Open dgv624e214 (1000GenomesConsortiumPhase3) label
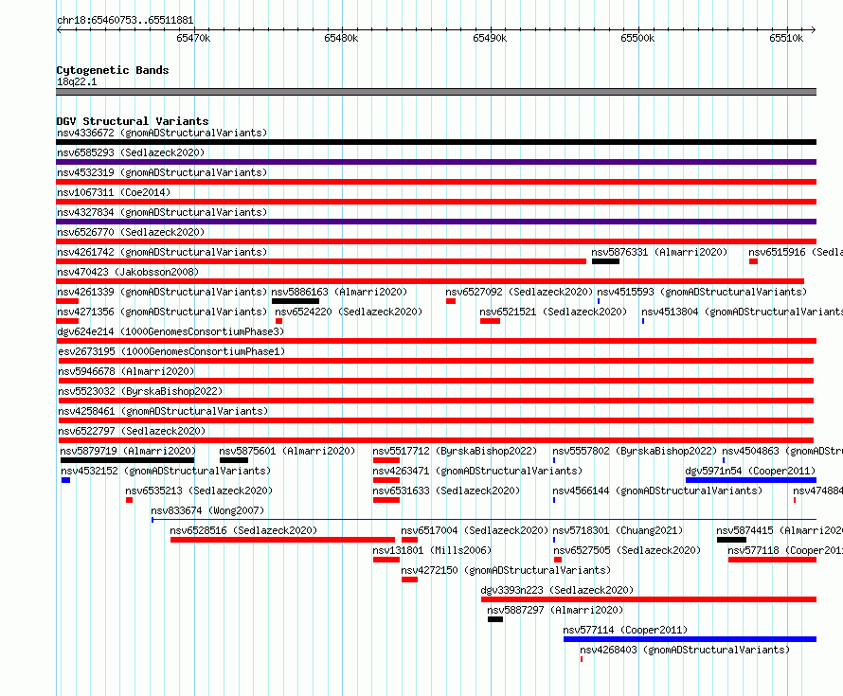 click(170, 331)
